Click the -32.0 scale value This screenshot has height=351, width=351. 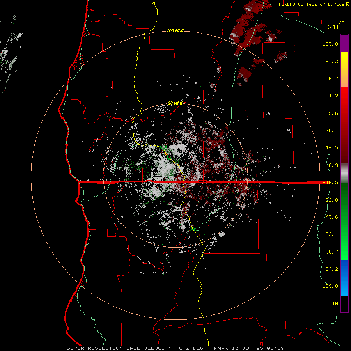tap(330, 200)
